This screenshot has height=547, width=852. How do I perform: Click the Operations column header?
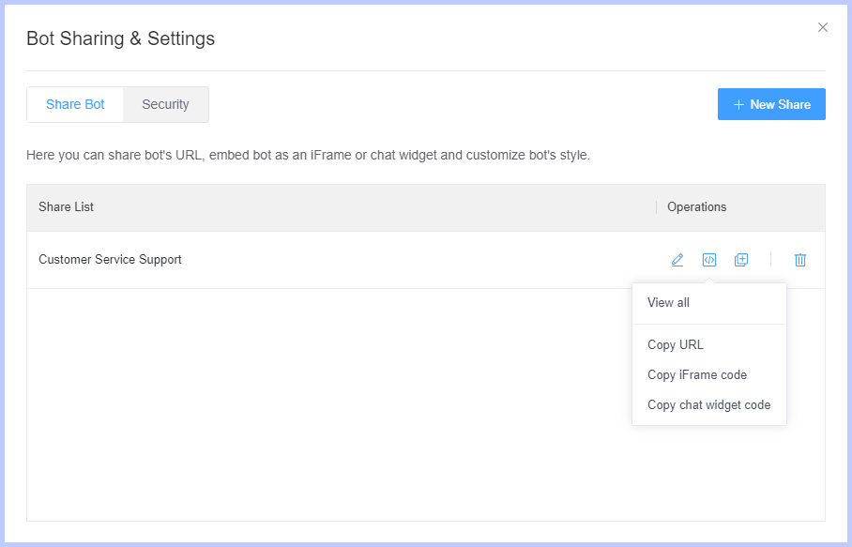pos(696,206)
